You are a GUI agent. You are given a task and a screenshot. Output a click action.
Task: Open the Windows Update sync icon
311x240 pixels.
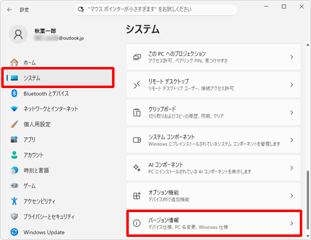click(14, 232)
